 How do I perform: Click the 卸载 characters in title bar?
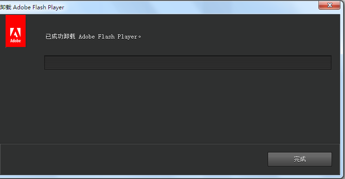(x=6, y=7)
